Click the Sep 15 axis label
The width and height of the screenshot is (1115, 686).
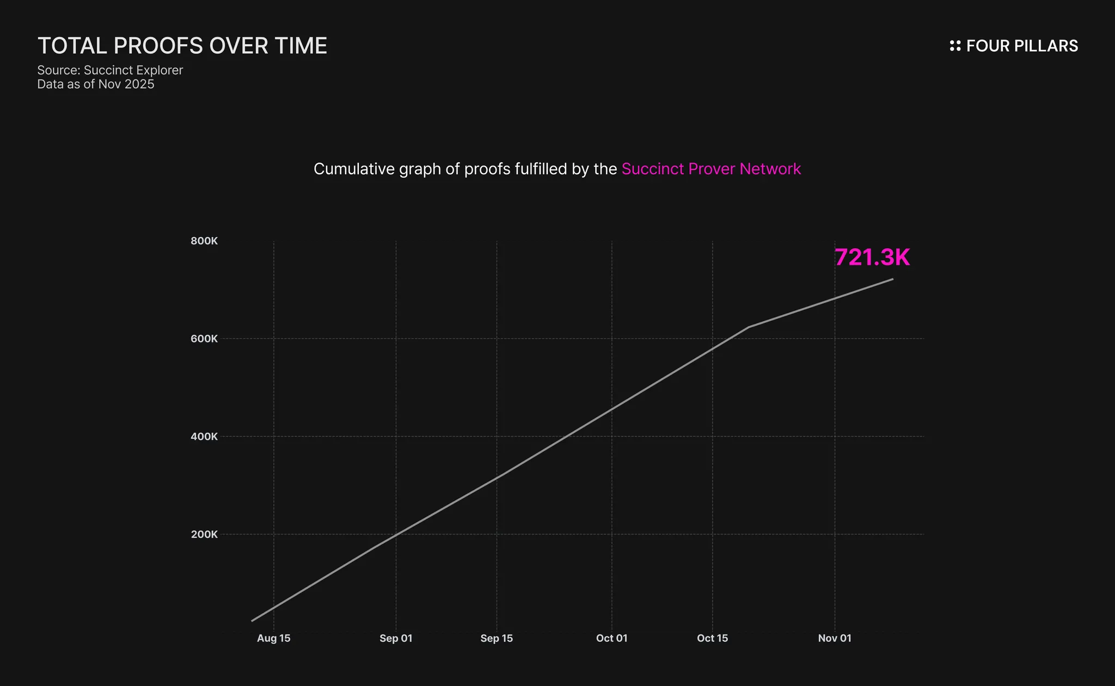coord(497,638)
